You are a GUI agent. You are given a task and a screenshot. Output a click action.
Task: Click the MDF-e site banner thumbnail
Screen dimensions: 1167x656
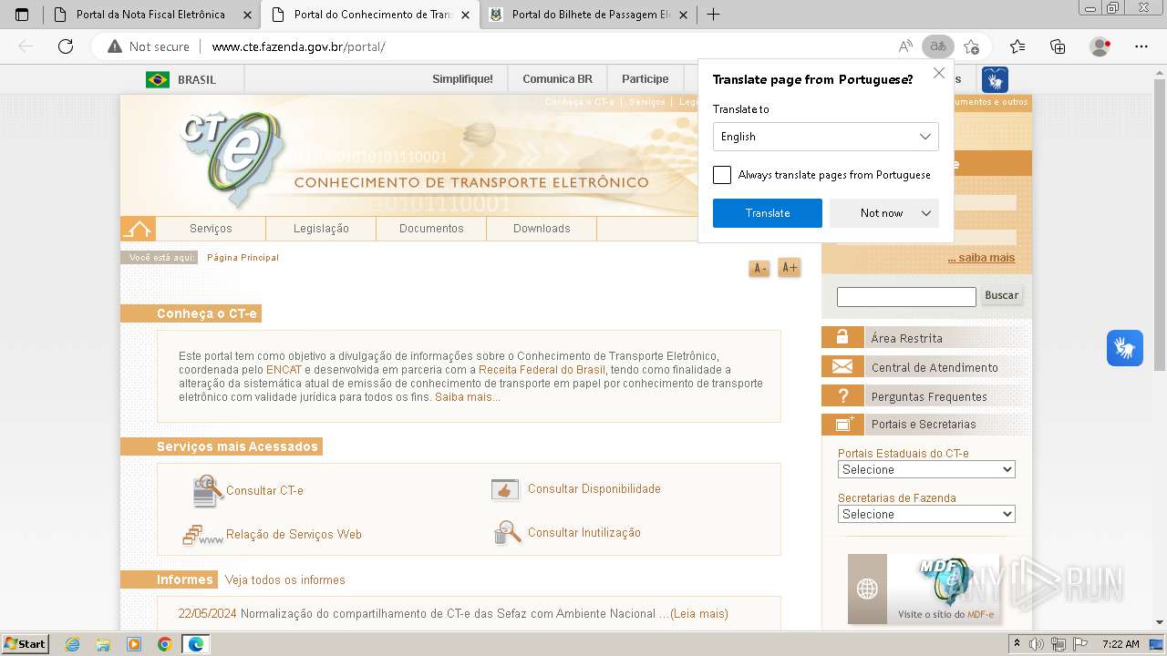tap(924, 589)
